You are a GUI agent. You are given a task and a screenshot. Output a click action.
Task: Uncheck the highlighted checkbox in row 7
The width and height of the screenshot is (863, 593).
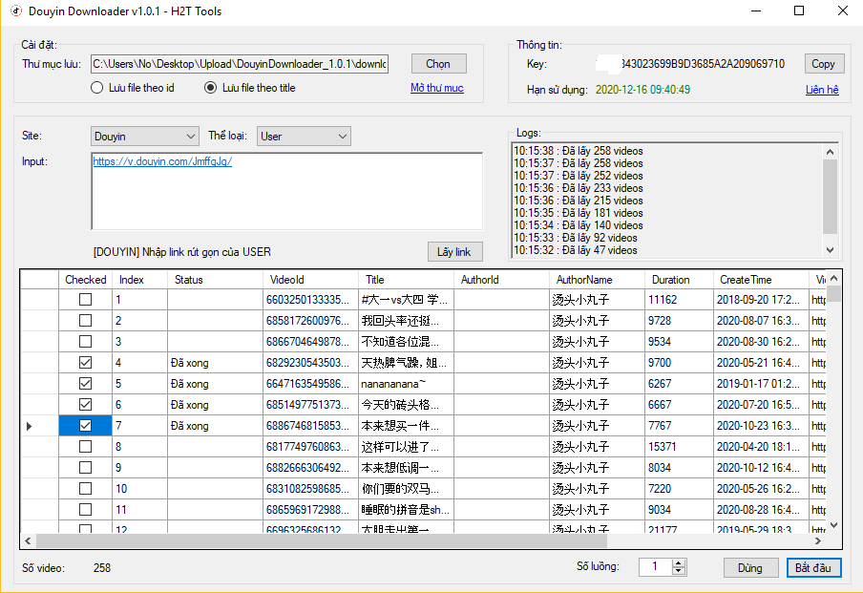click(x=85, y=426)
